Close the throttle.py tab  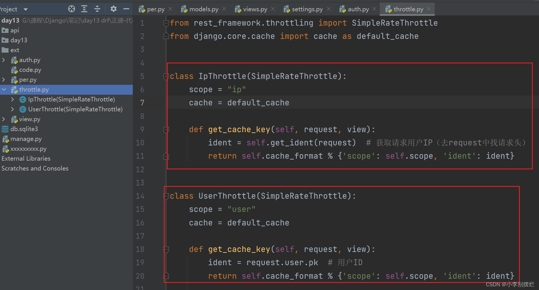coord(429,9)
